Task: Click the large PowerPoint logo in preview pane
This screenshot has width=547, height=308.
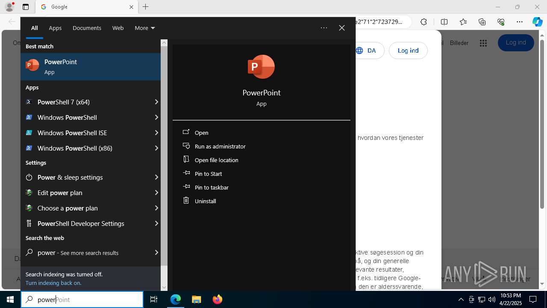Action: click(261, 67)
